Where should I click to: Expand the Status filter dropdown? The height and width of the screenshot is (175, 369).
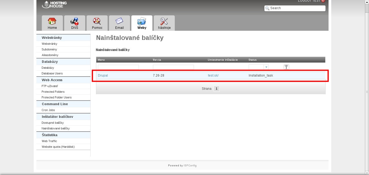(266, 67)
